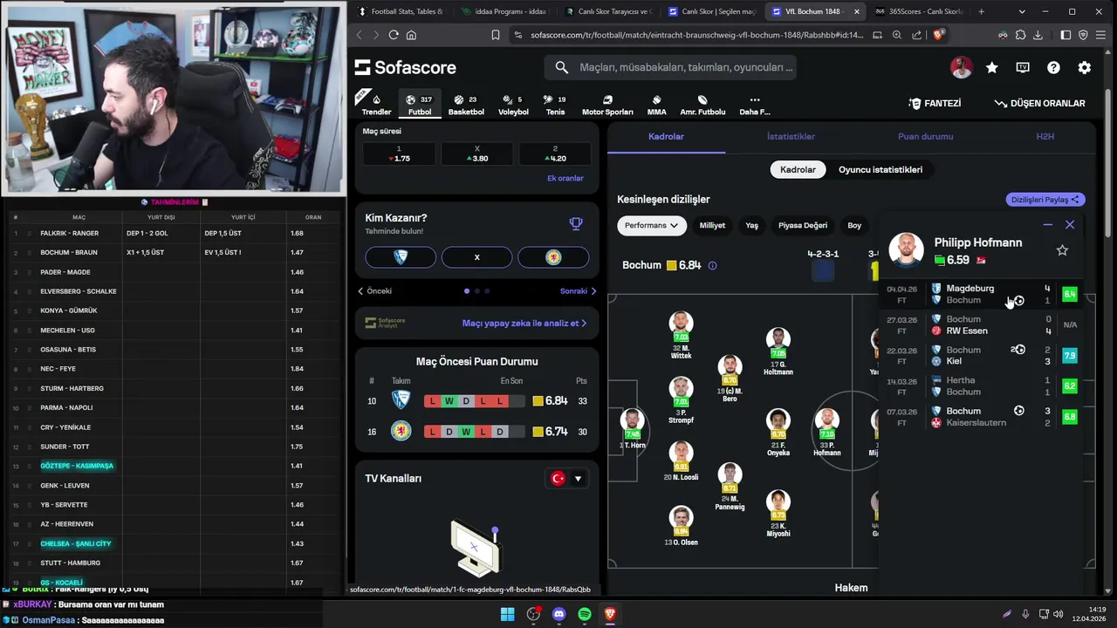Open Motor Sporları category
Viewport: 1117px width, 628px height.
(x=607, y=104)
